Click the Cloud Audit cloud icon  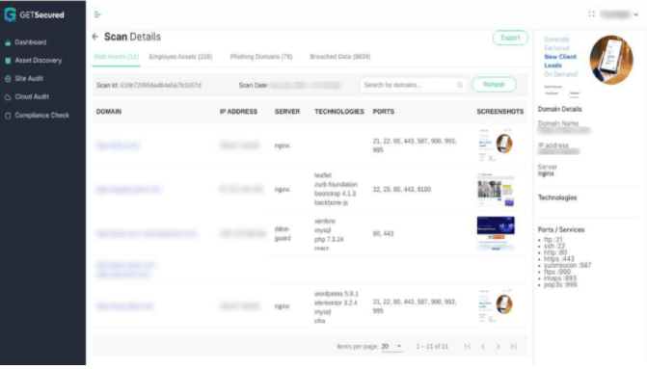8,97
